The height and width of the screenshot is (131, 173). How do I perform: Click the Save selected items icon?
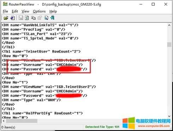coord(21,18)
